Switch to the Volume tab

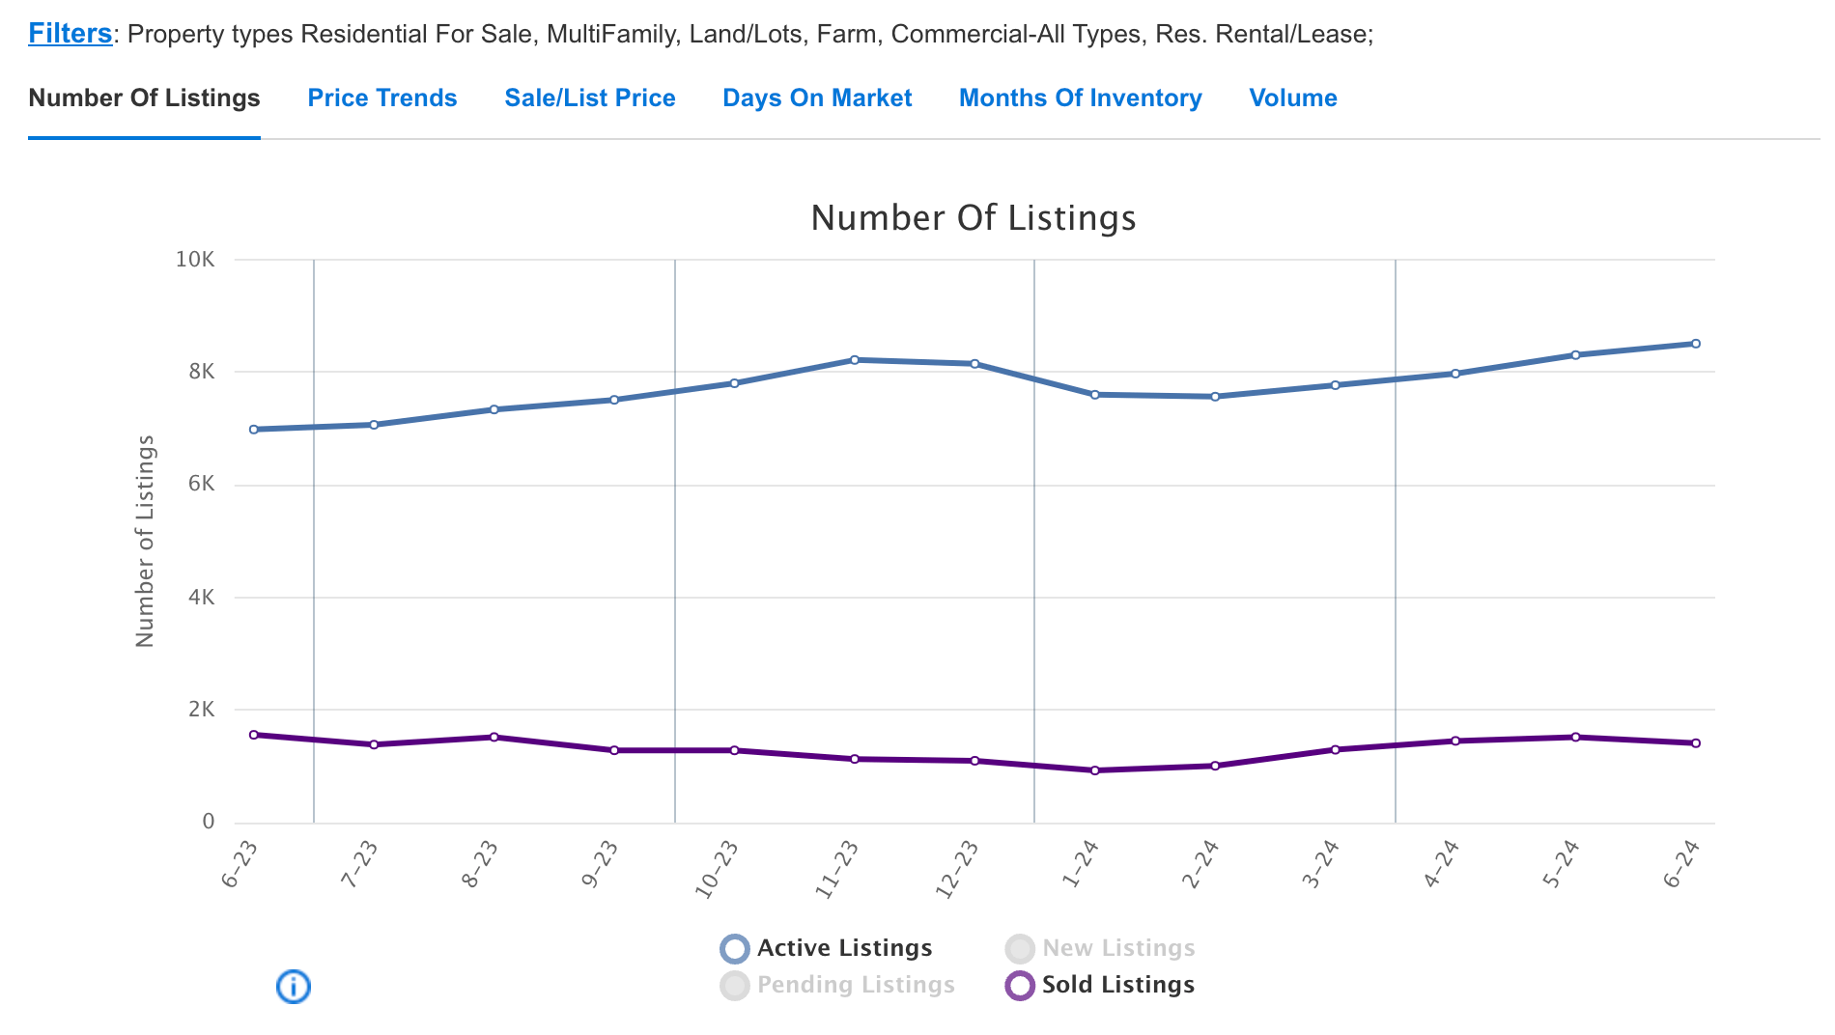pos(1293,98)
